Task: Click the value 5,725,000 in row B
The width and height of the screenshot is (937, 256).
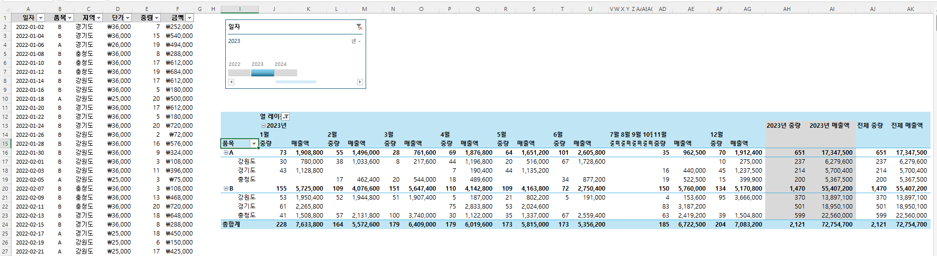Action: click(x=310, y=189)
